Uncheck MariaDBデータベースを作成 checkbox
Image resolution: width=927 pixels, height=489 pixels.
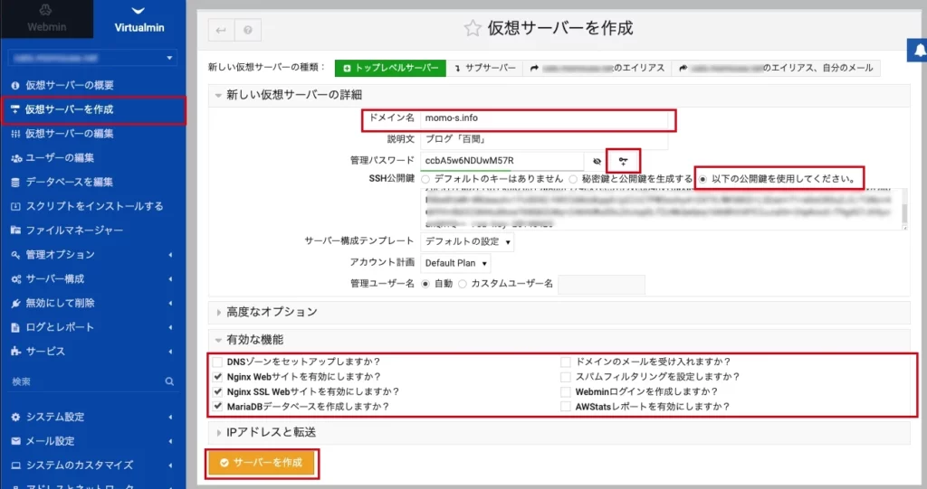pyautogui.click(x=217, y=407)
